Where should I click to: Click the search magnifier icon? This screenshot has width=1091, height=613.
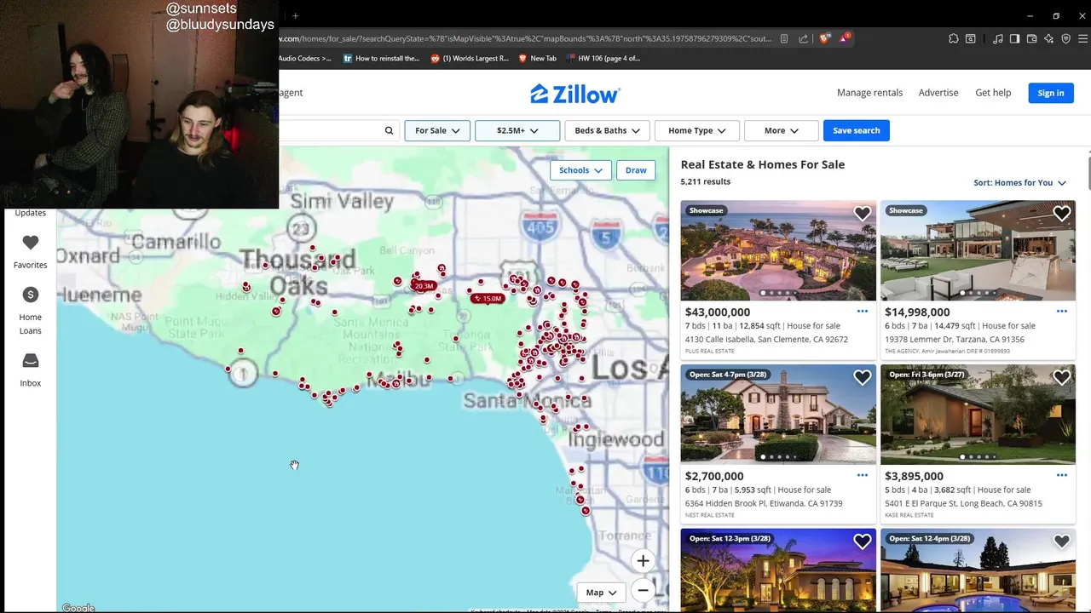coord(389,130)
